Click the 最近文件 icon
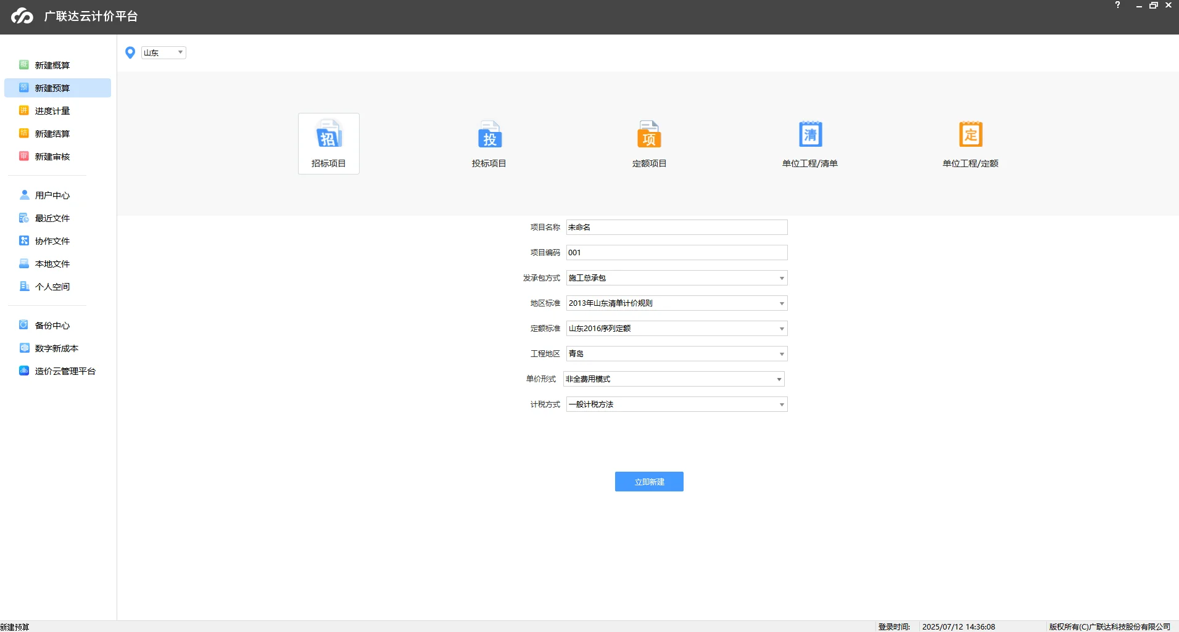 pos(24,218)
